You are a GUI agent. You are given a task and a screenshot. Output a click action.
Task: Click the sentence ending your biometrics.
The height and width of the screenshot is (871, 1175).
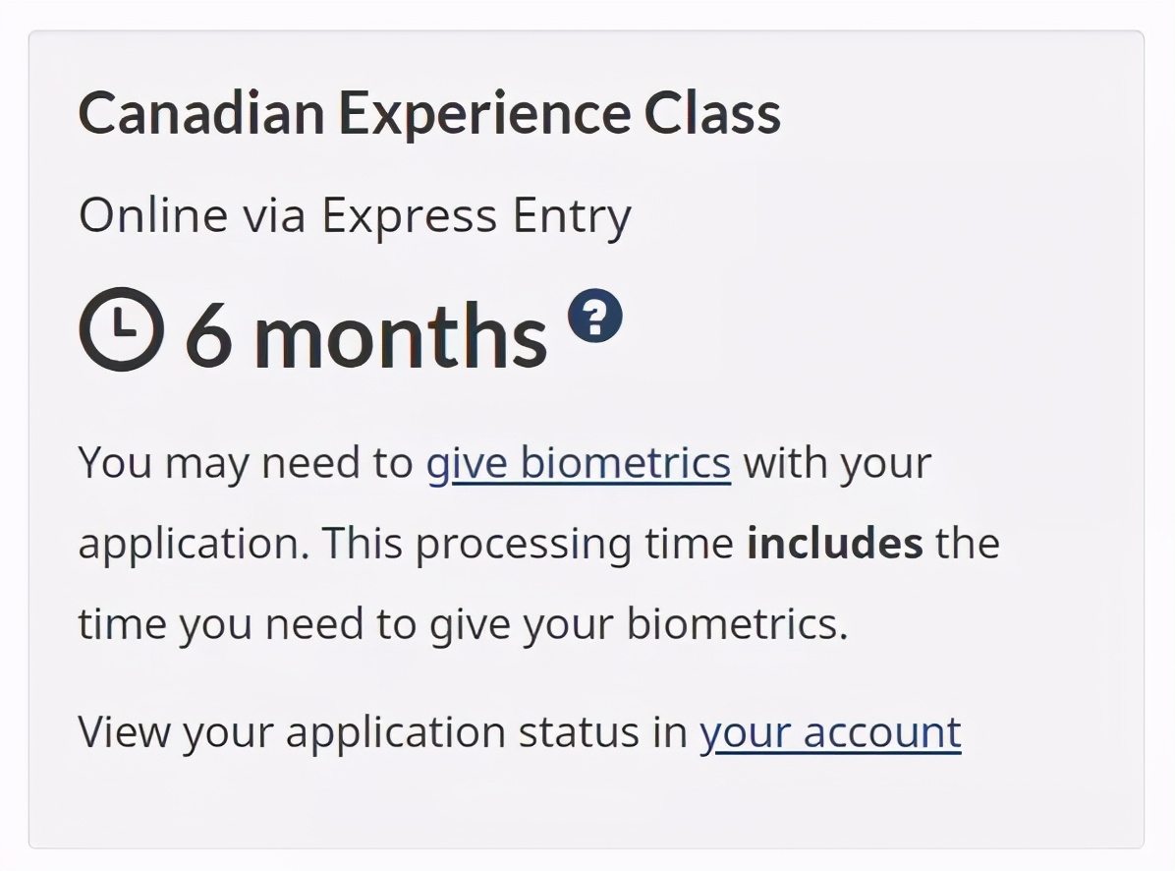point(463,623)
